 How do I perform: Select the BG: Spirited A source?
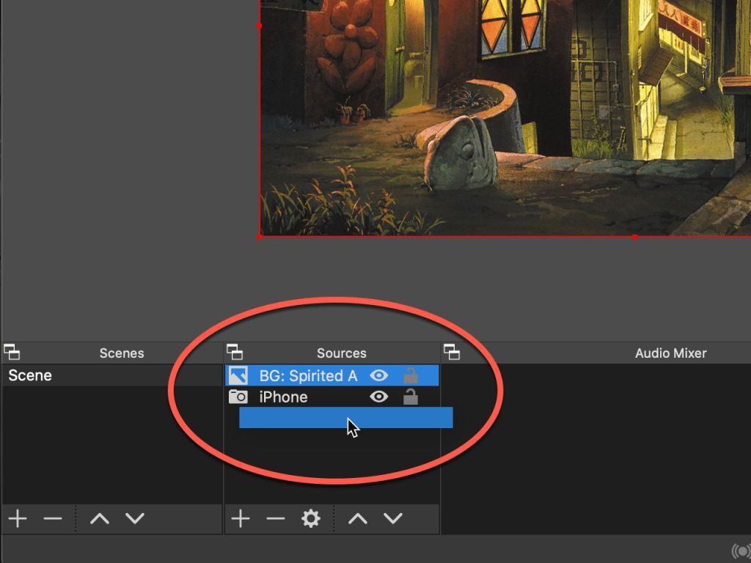point(332,375)
